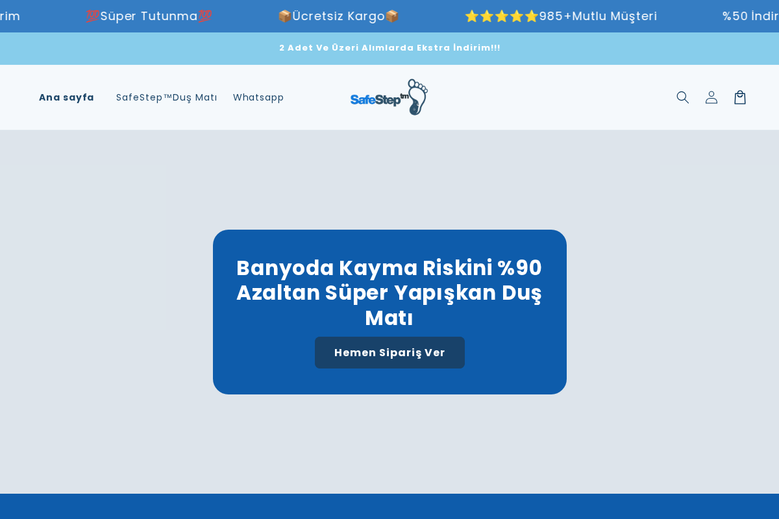Click the account person icon

coord(711,97)
